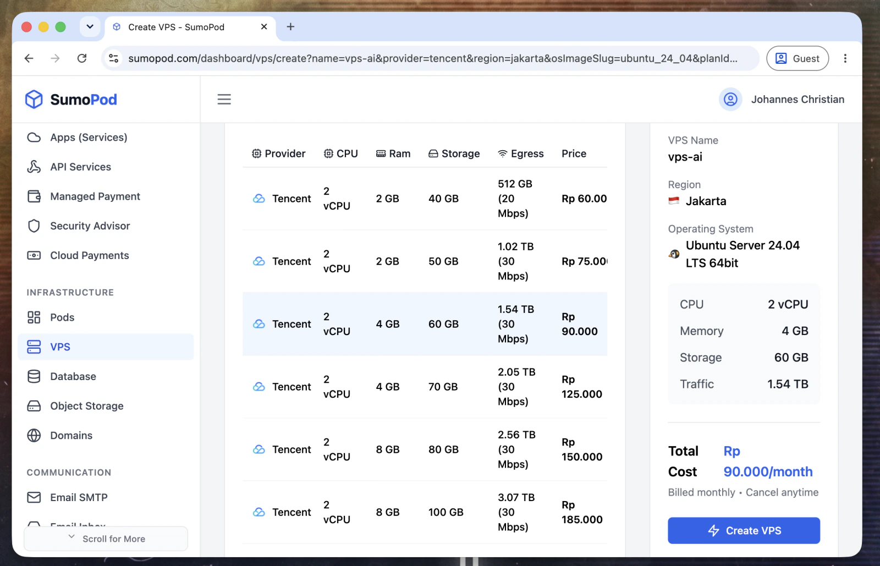Click the Jakarta region value
The height and width of the screenshot is (566, 880).
706,201
